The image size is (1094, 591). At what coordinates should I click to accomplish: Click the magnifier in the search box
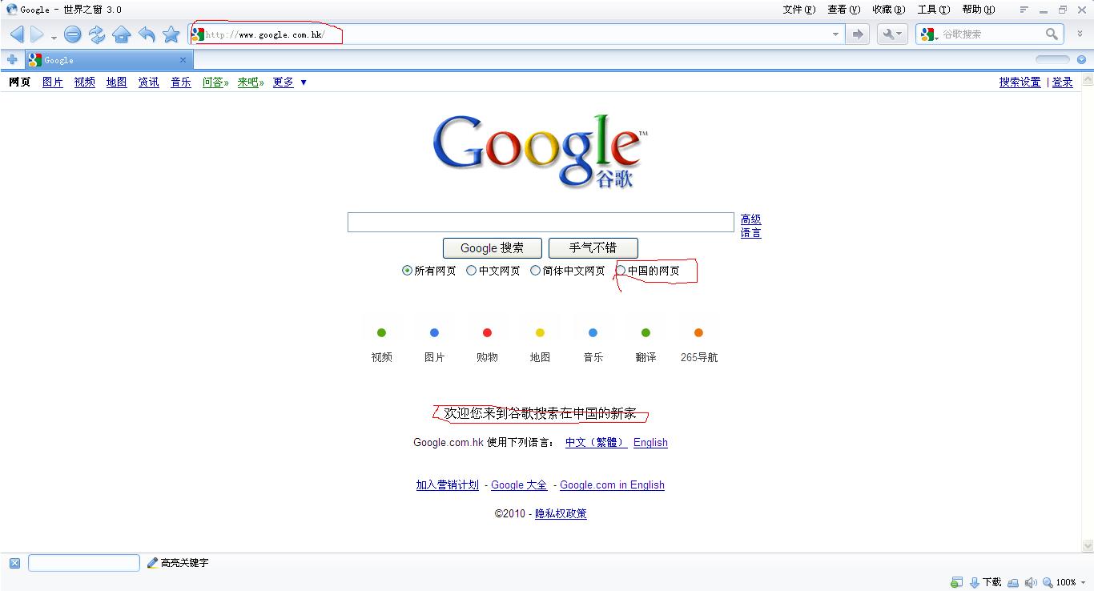[x=1052, y=34]
